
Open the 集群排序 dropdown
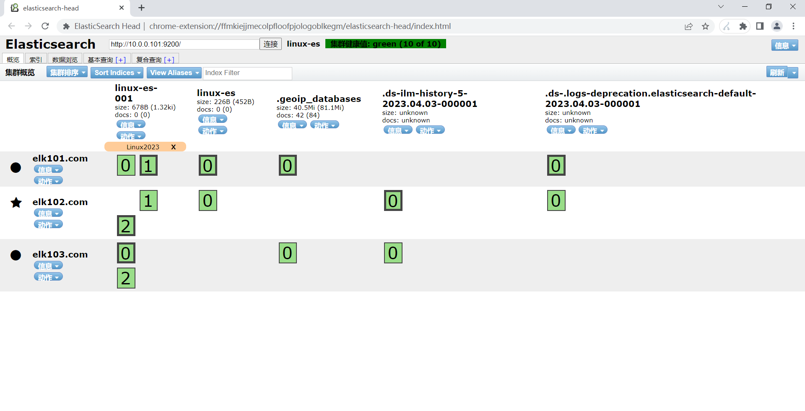tap(67, 73)
